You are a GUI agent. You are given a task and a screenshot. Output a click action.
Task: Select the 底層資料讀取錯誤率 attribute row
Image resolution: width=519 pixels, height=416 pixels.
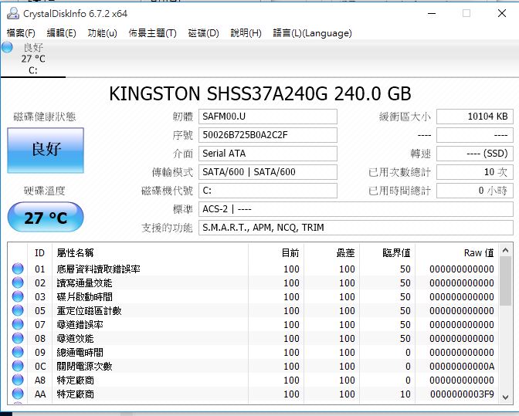253,269
